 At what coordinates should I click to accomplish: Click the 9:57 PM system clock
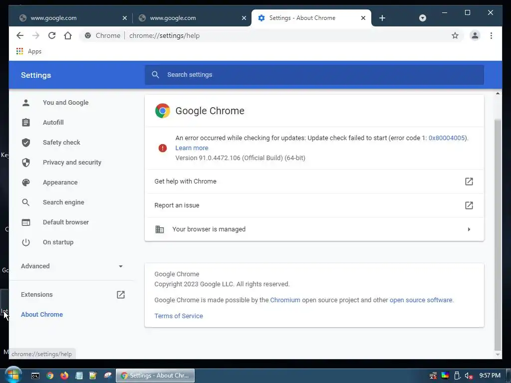[x=490, y=375]
